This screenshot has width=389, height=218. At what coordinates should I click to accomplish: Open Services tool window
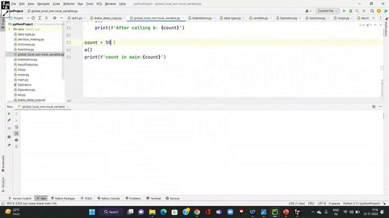(x=173, y=198)
